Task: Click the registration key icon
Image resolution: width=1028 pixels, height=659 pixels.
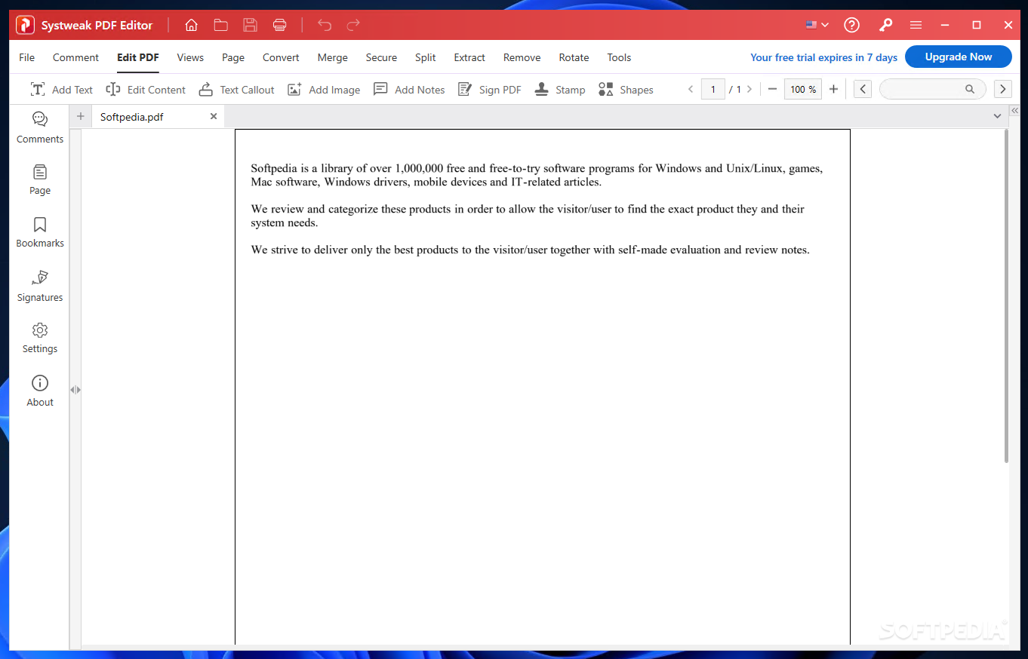Action: (885, 25)
